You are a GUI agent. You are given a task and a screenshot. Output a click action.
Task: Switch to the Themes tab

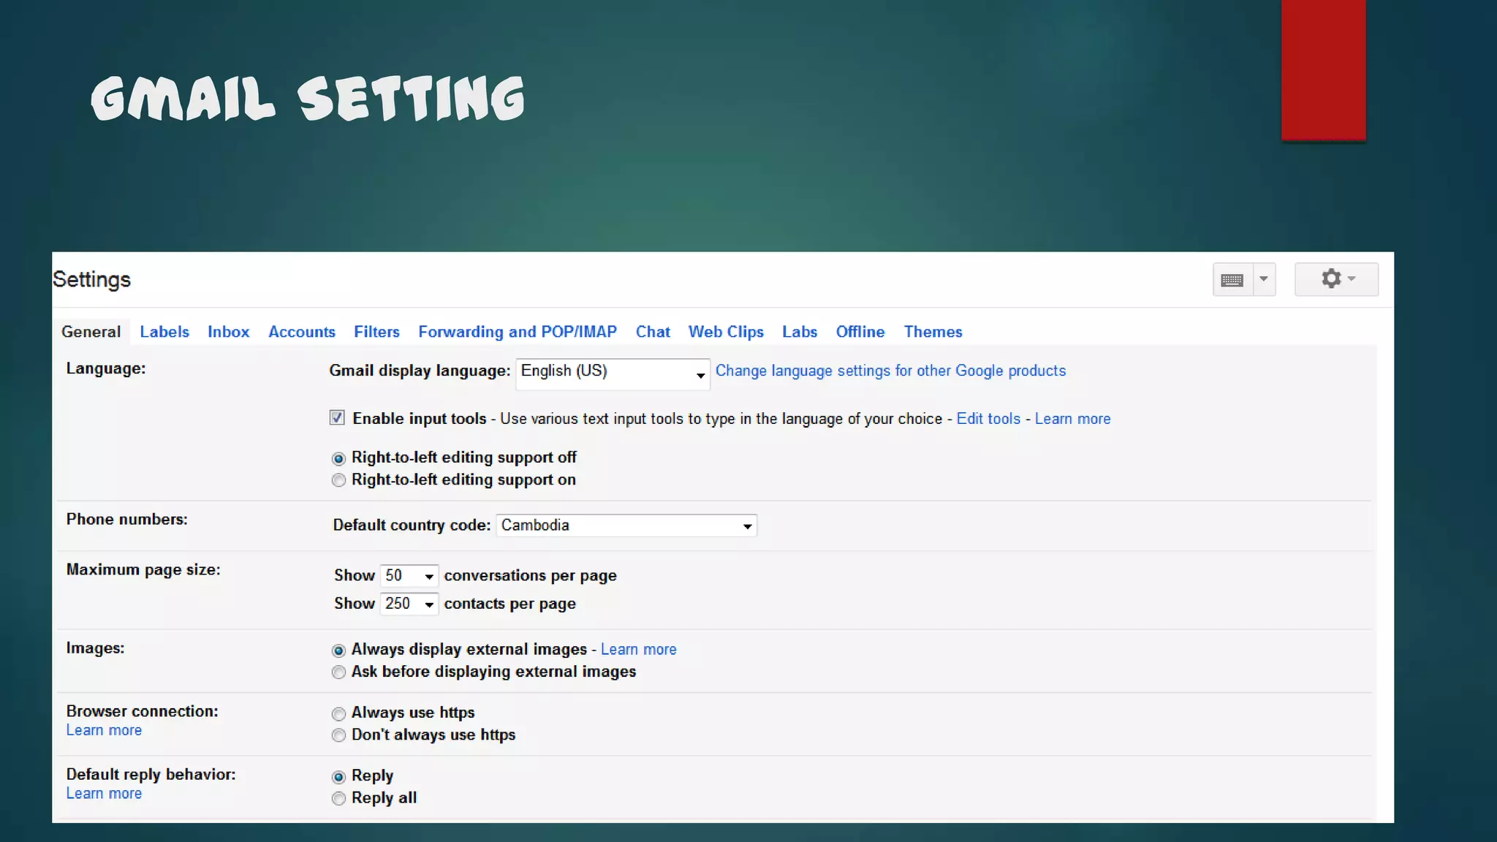coord(933,332)
